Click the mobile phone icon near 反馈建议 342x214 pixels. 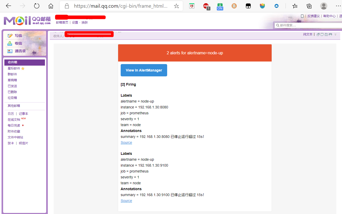pos(302,16)
